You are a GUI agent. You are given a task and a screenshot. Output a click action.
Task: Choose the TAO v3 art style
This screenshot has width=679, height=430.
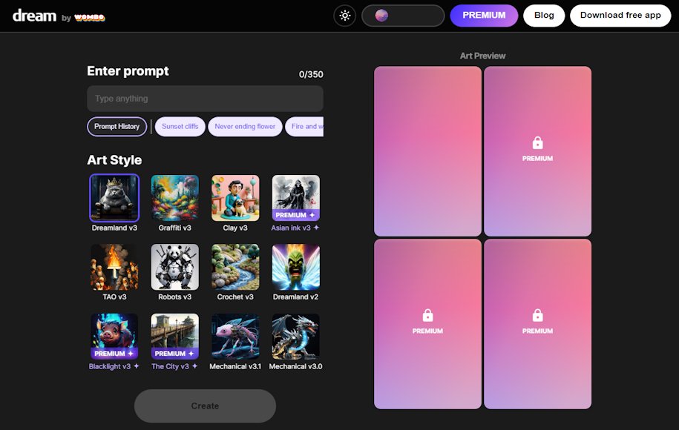(114, 267)
